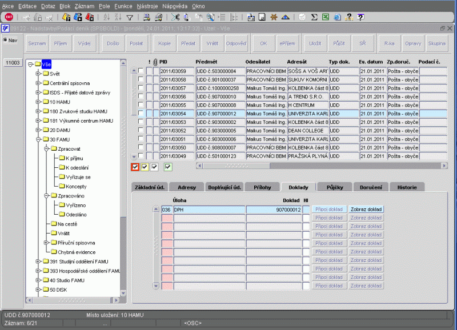Click the red EXIT icon in toolbar

pyautogui.click(x=9, y=17)
